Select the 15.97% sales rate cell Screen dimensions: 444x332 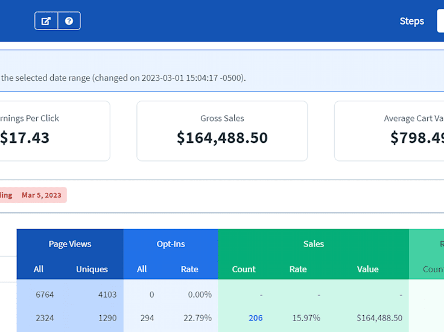(x=306, y=318)
